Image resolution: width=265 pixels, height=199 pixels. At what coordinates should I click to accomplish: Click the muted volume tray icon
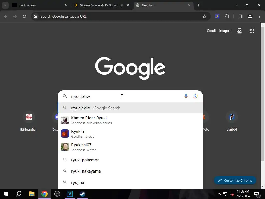[x=231, y=194]
